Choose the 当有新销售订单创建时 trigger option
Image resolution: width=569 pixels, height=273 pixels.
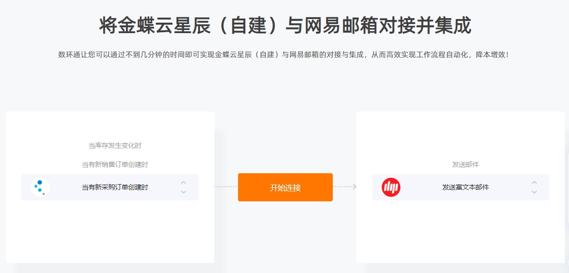pos(115,165)
